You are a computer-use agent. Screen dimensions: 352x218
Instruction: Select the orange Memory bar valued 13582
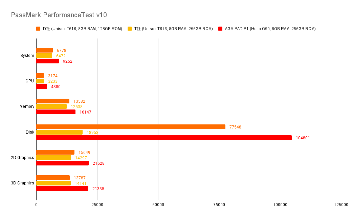pos(53,101)
